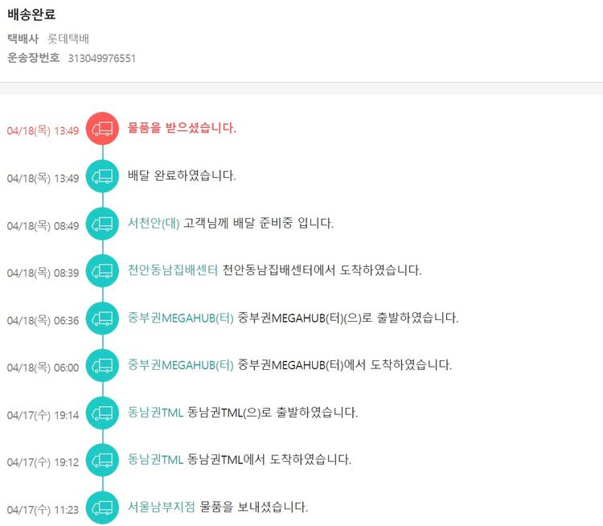
Task: Open the 중부권MEGAHUB(터) link in departure row
Action: [x=181, y=318]
